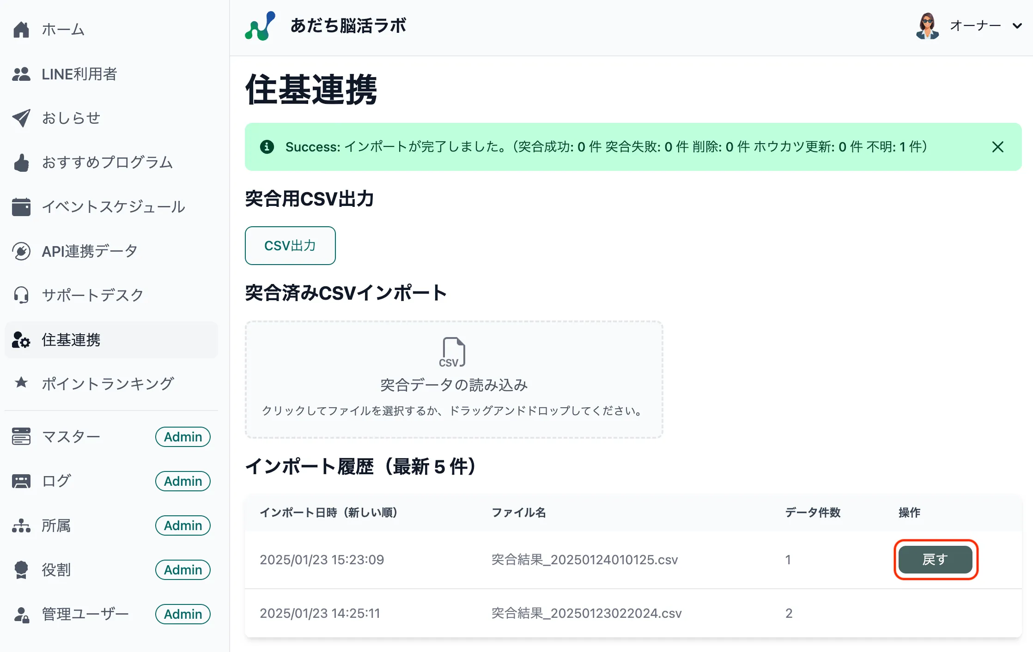Click the thumbs-up おすすめプログラム icon
Screen dimensions: 1033x652
coord(21,163)
